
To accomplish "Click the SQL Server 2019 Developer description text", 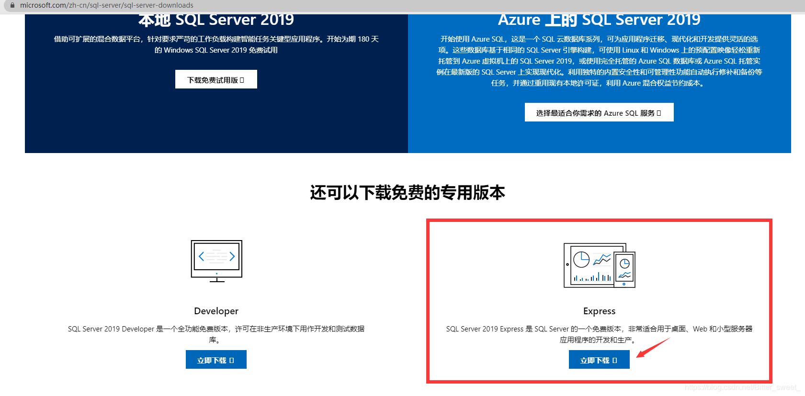I will click(216, 334).
